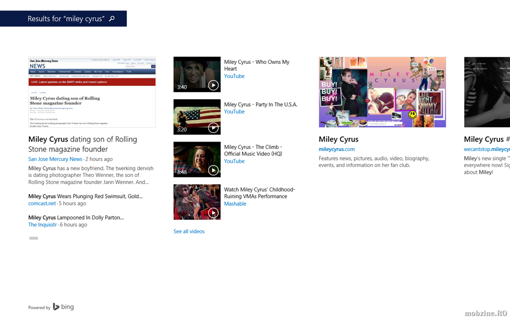
Task: Follow the YouTube link under The Climb
Action: (234, 161)
